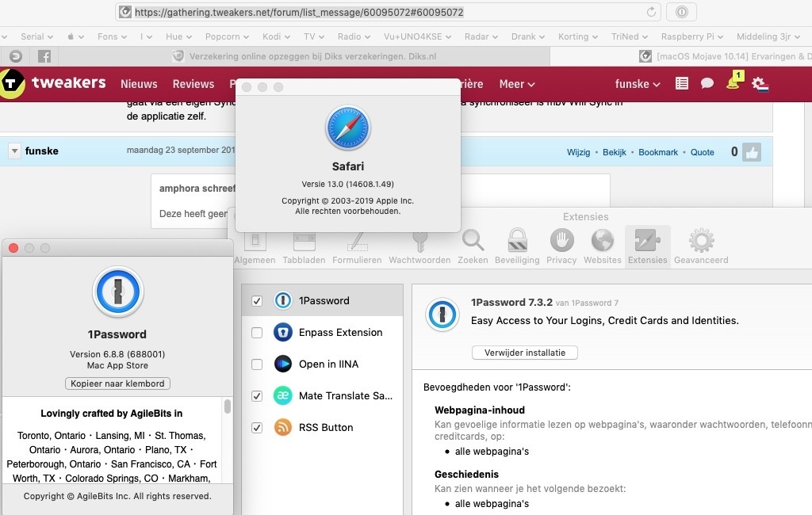Expand the Hue bookmarks folder
Viewport: 812px width, 515px height.
(x=178, y=36)
